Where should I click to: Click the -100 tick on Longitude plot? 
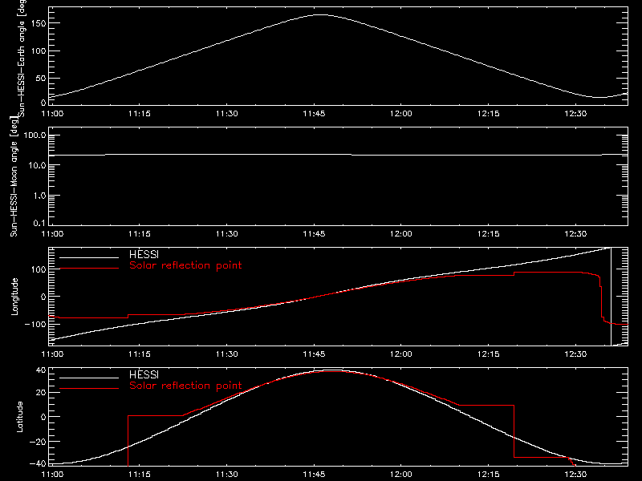(35, 324)
